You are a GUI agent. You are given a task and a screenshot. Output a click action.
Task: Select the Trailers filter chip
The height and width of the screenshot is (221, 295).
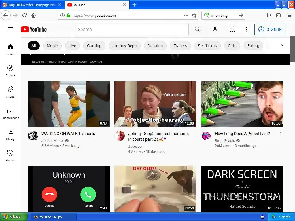180,46
